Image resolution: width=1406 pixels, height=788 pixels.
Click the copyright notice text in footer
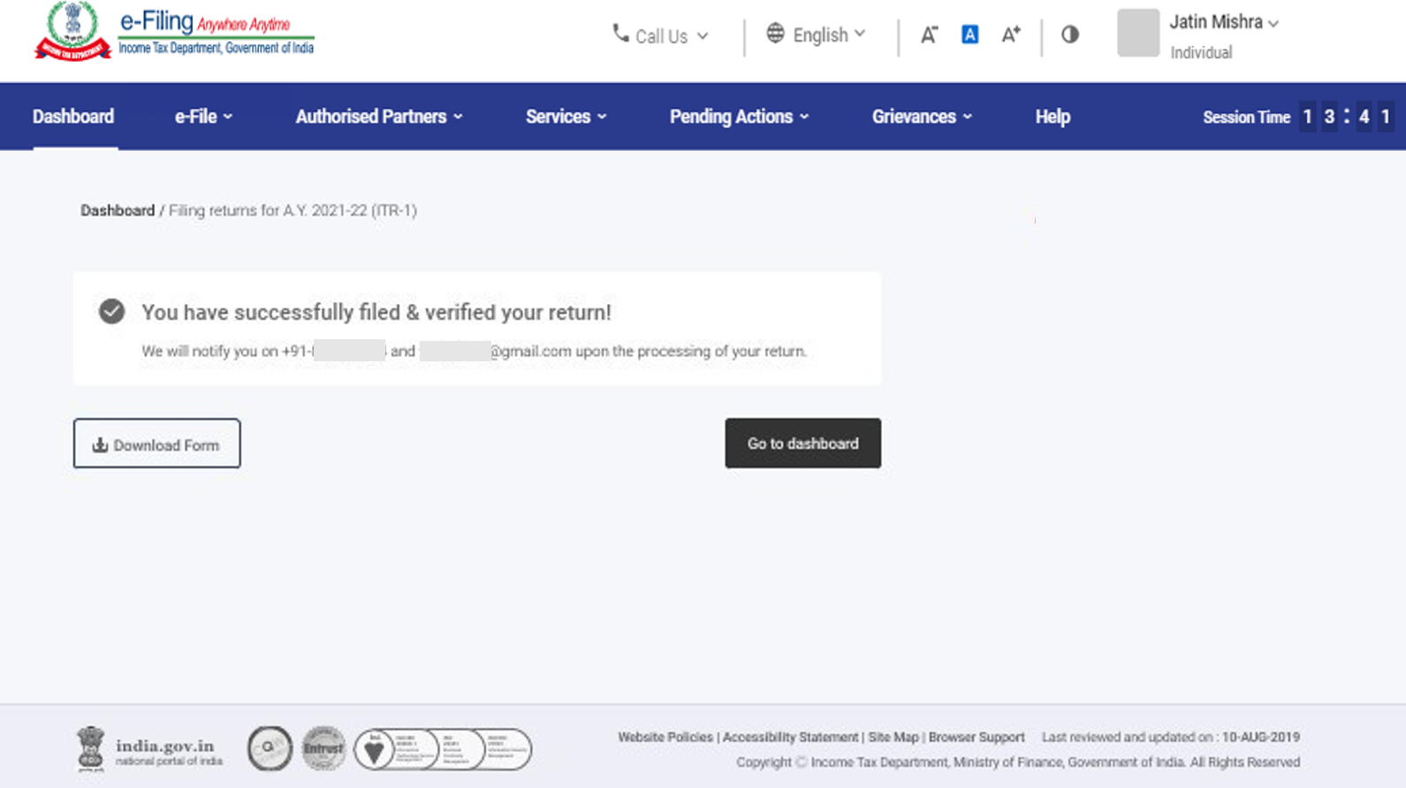(x=1018, y=762)
